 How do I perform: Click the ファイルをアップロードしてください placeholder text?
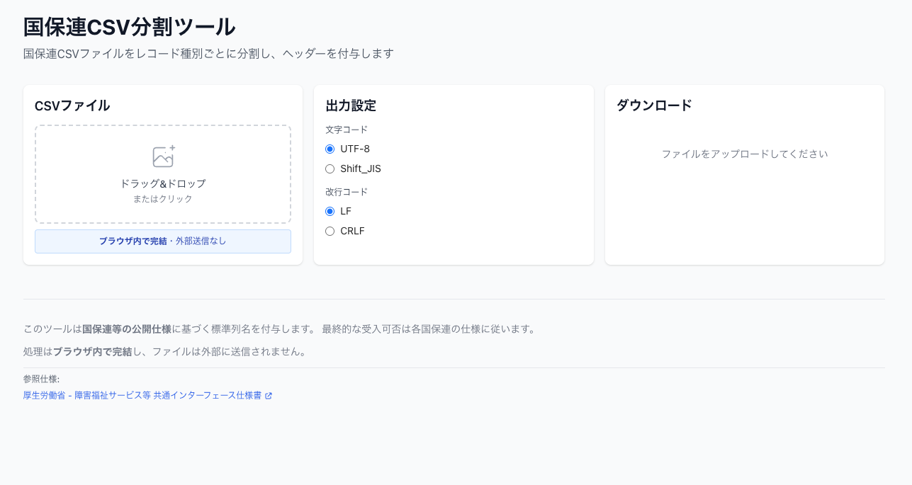pyautogui.click(x=744, y=153)
